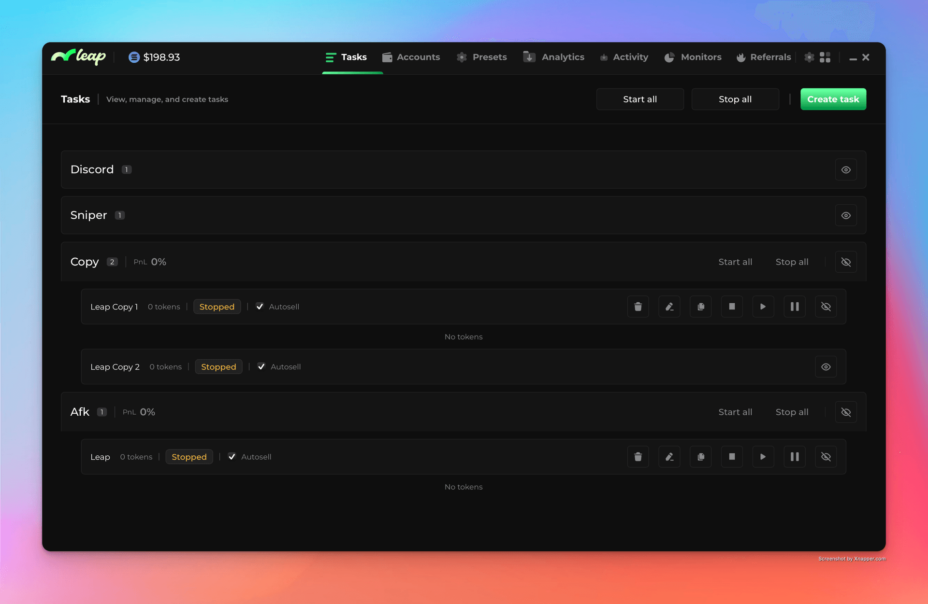Uncheck Autosell on Leap Copy 1

pos(260,307)
